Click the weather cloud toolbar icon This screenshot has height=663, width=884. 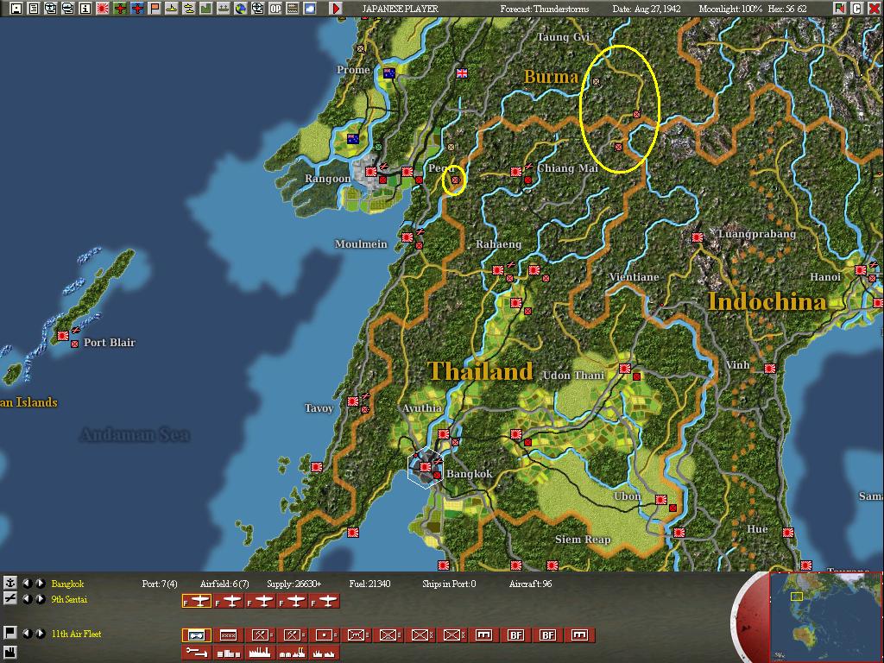(x=310, y=9)
